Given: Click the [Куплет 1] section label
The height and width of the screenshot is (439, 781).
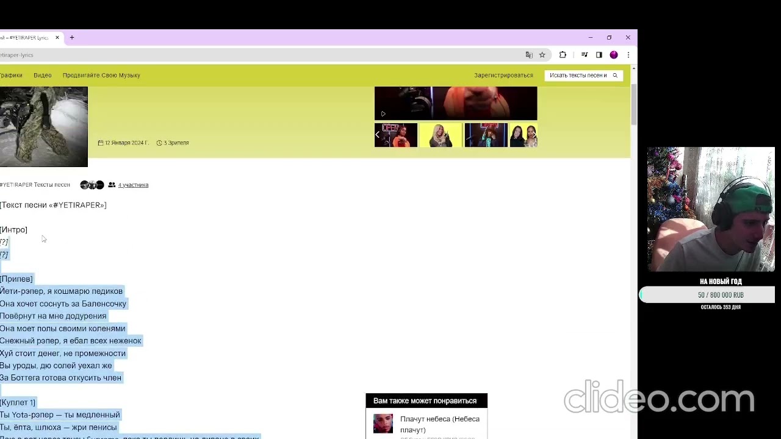Looking at the screenshot, I should click(x=18, y=402).
